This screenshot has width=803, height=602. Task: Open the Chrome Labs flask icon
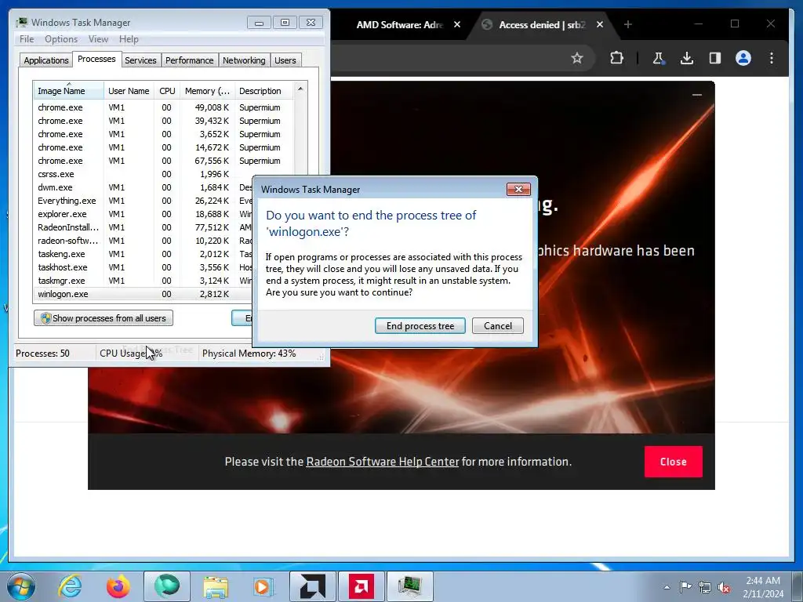[658, 58]
